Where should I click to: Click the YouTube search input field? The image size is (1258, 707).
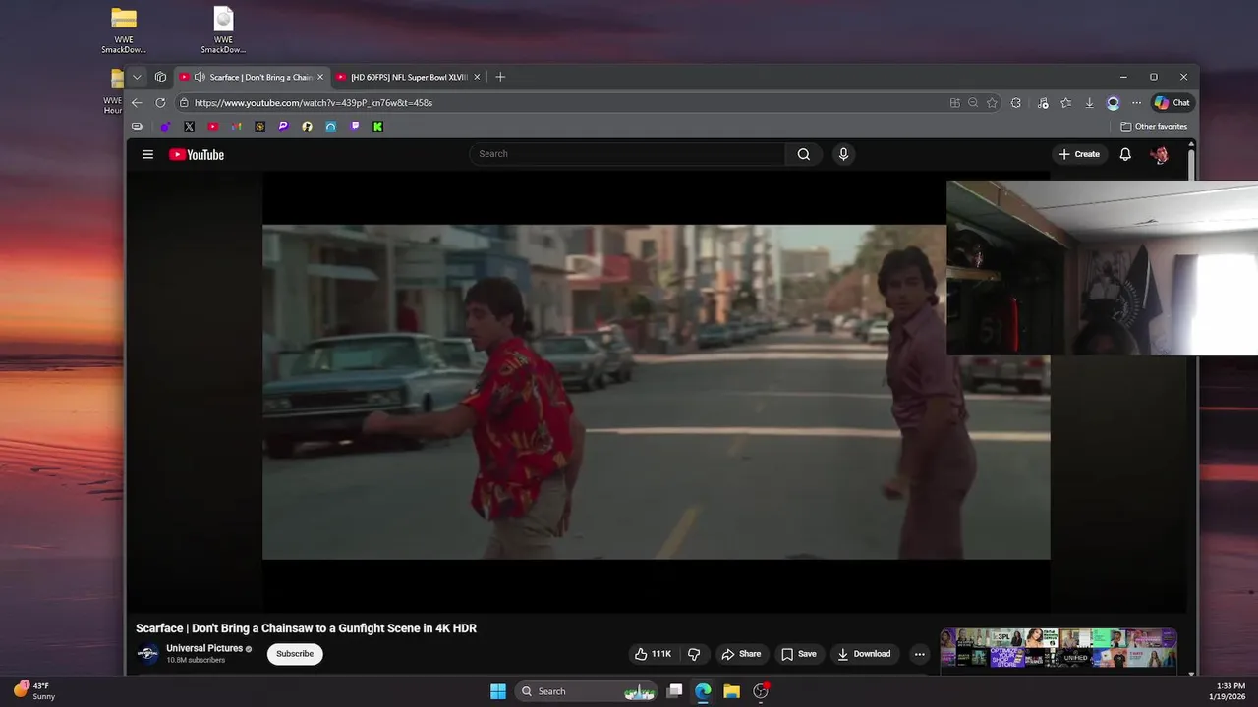pyautogui.click(x=627, y=154)
